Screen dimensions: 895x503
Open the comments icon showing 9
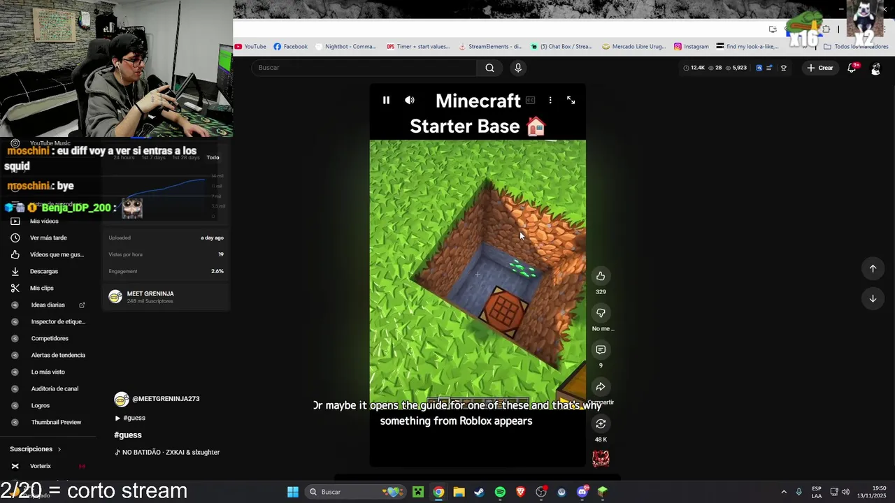click(x=601, y=349)
